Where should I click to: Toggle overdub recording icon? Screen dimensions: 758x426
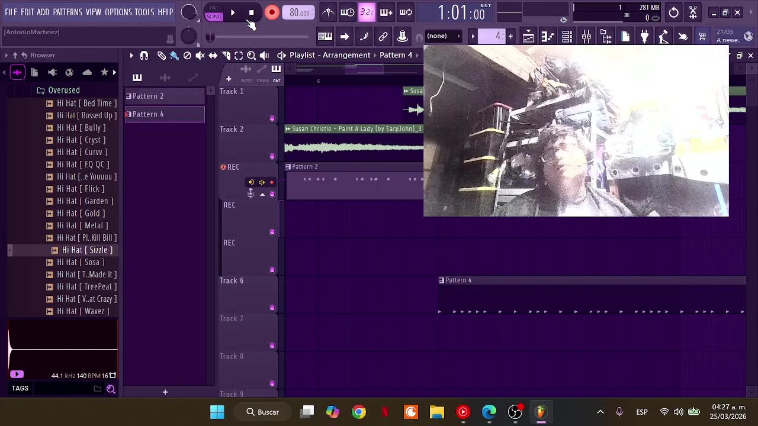[x=386, y=12]
